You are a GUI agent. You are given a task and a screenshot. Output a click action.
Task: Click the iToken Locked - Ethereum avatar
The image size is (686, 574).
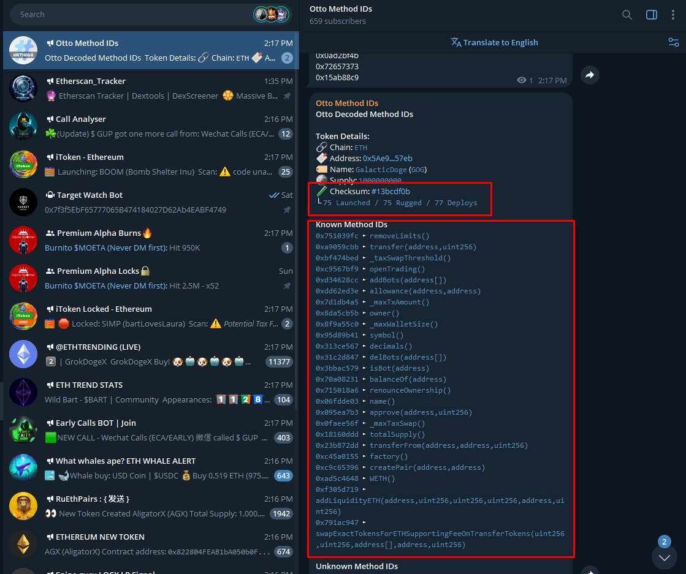(x=23, y=317)
